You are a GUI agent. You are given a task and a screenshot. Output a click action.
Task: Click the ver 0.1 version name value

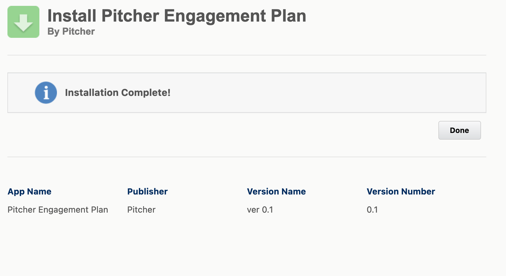[260, 210]
